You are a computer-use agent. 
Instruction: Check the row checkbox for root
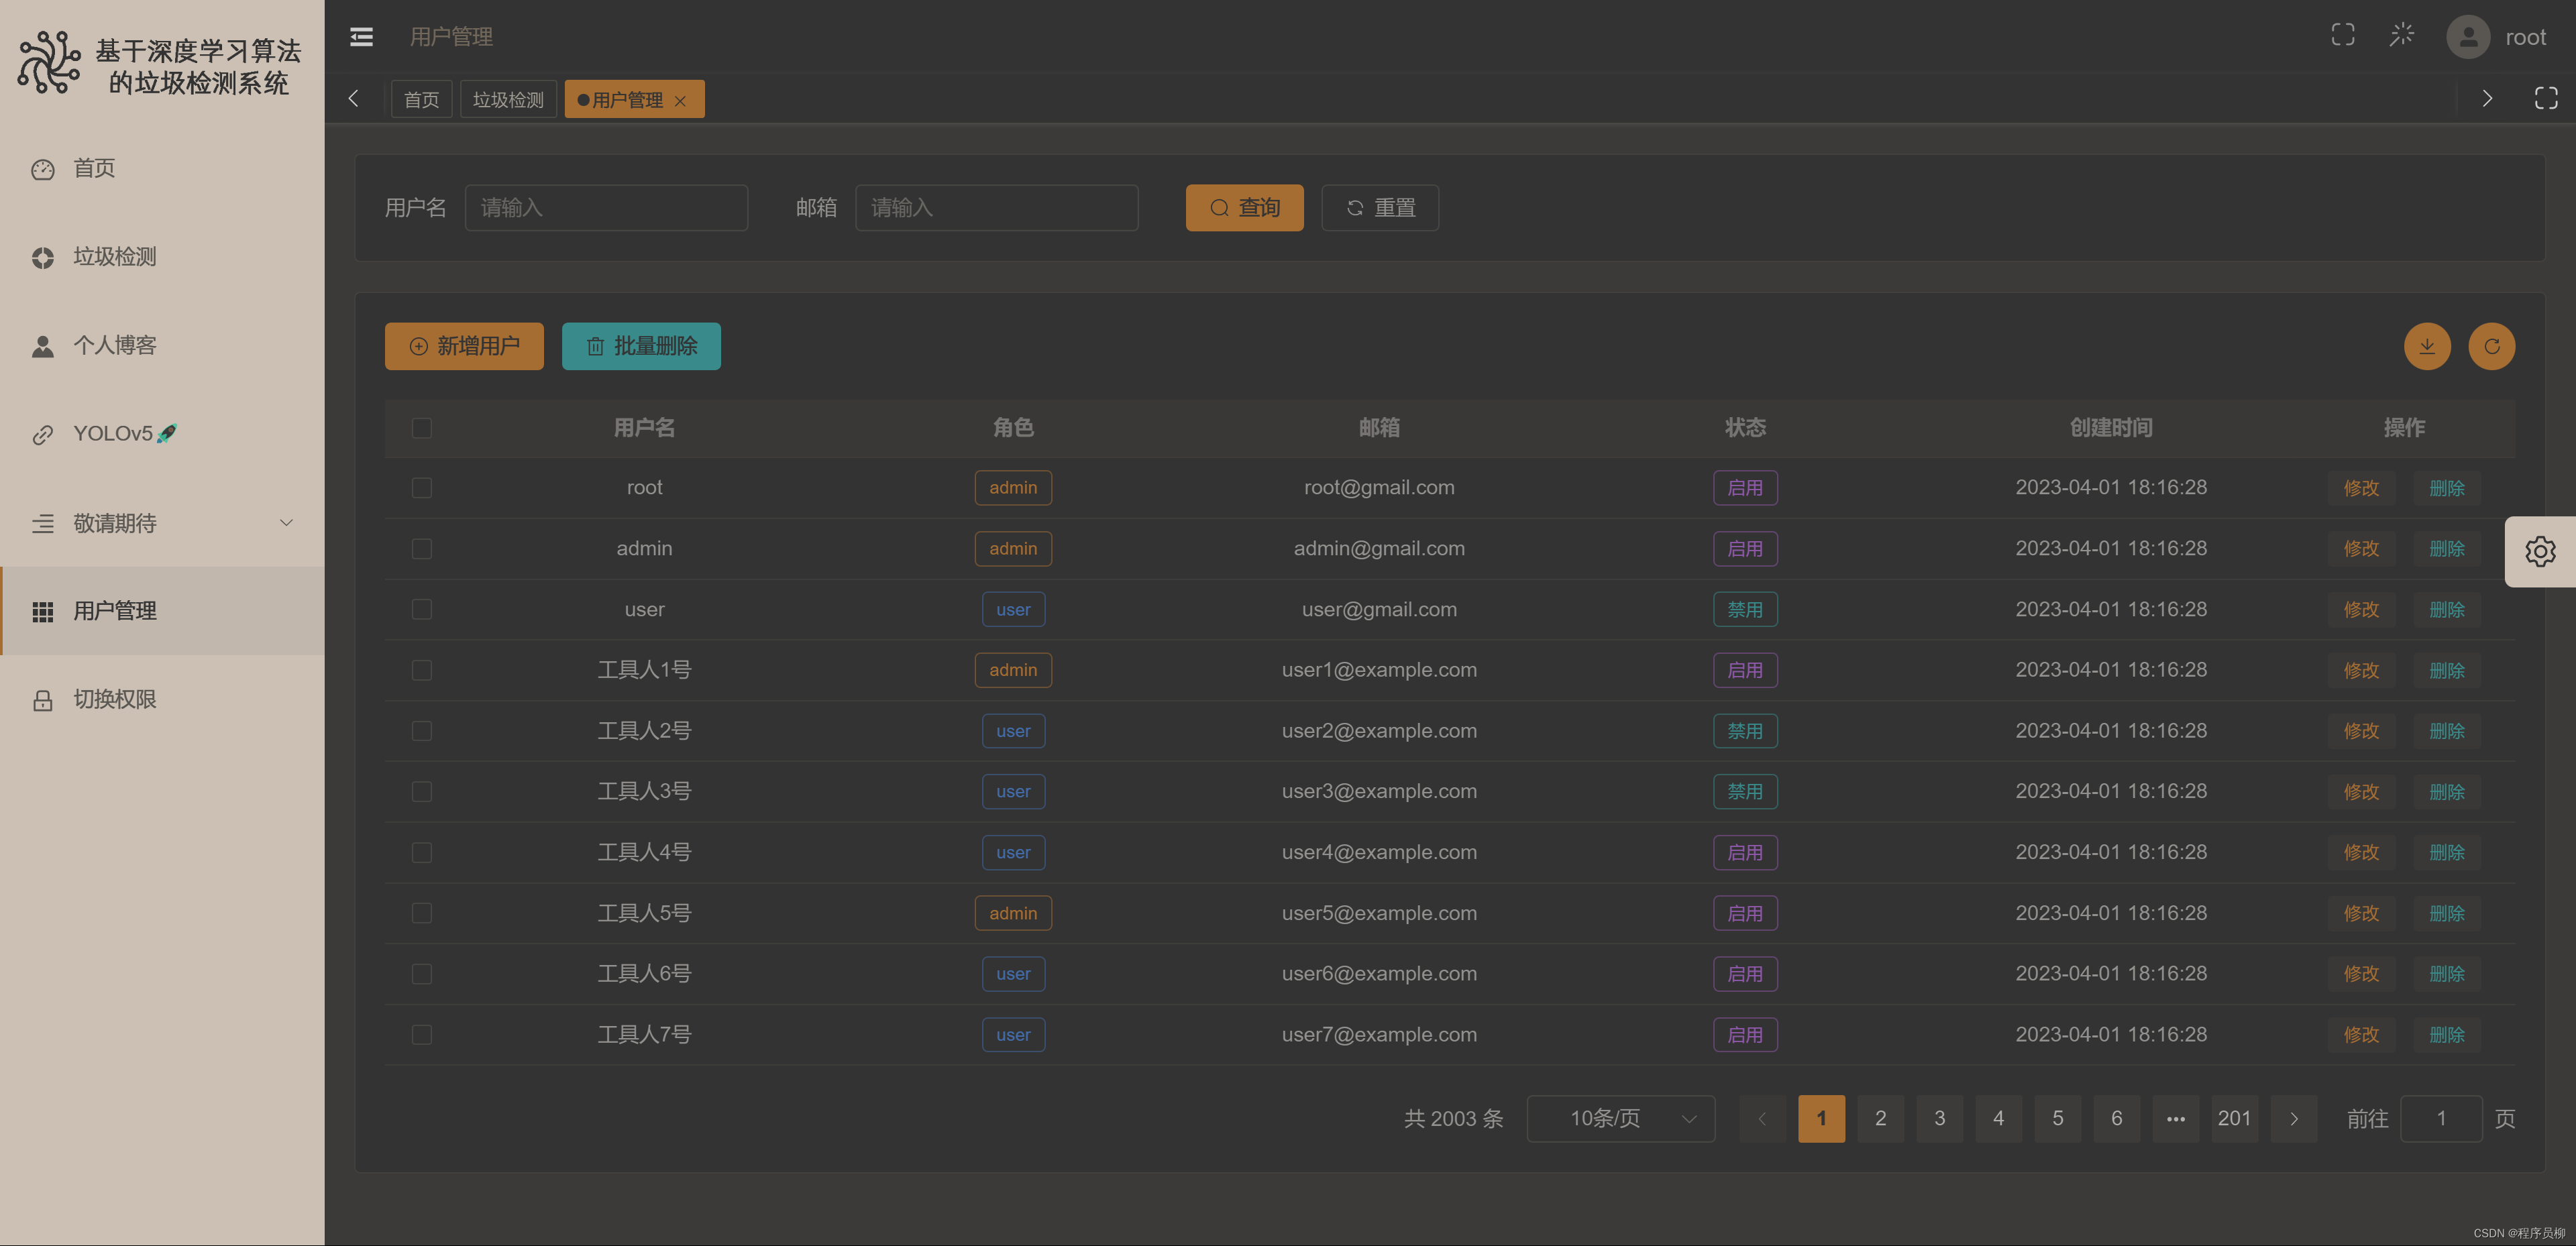pyautogui.click(x=422, y=488)
